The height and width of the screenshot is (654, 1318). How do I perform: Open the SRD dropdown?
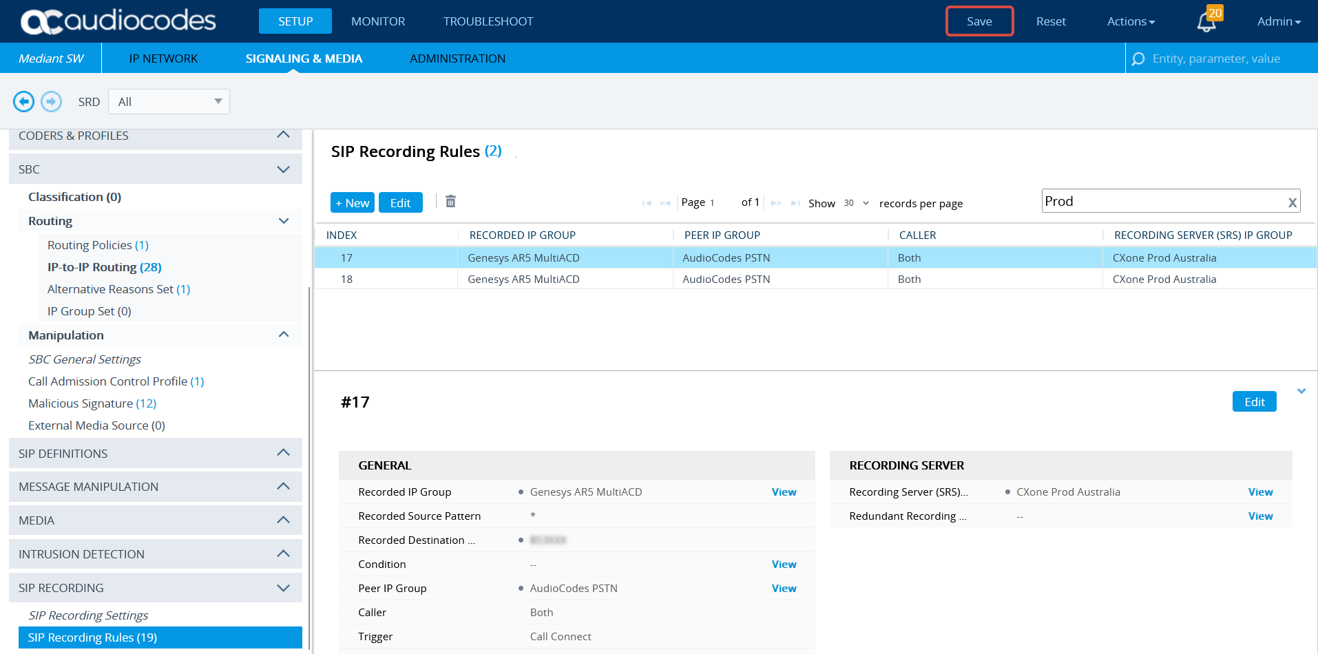(x=169, y=102)
